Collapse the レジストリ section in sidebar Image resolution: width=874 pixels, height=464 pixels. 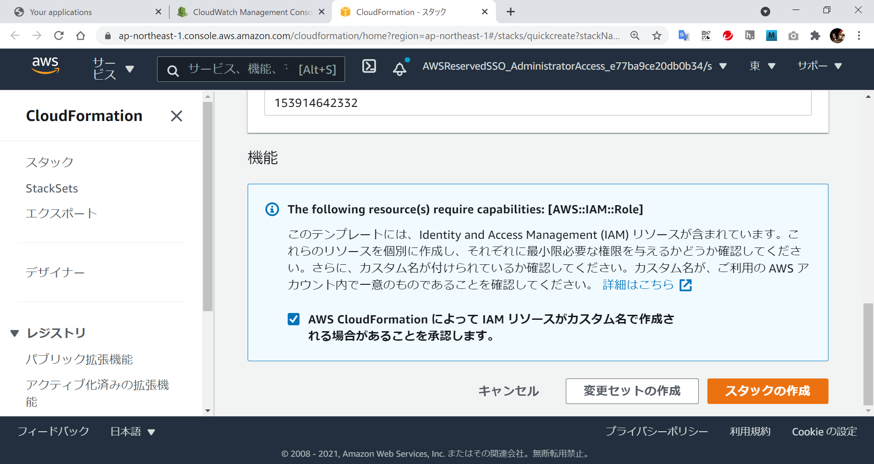pyautogui.click(x=15, y=333)
